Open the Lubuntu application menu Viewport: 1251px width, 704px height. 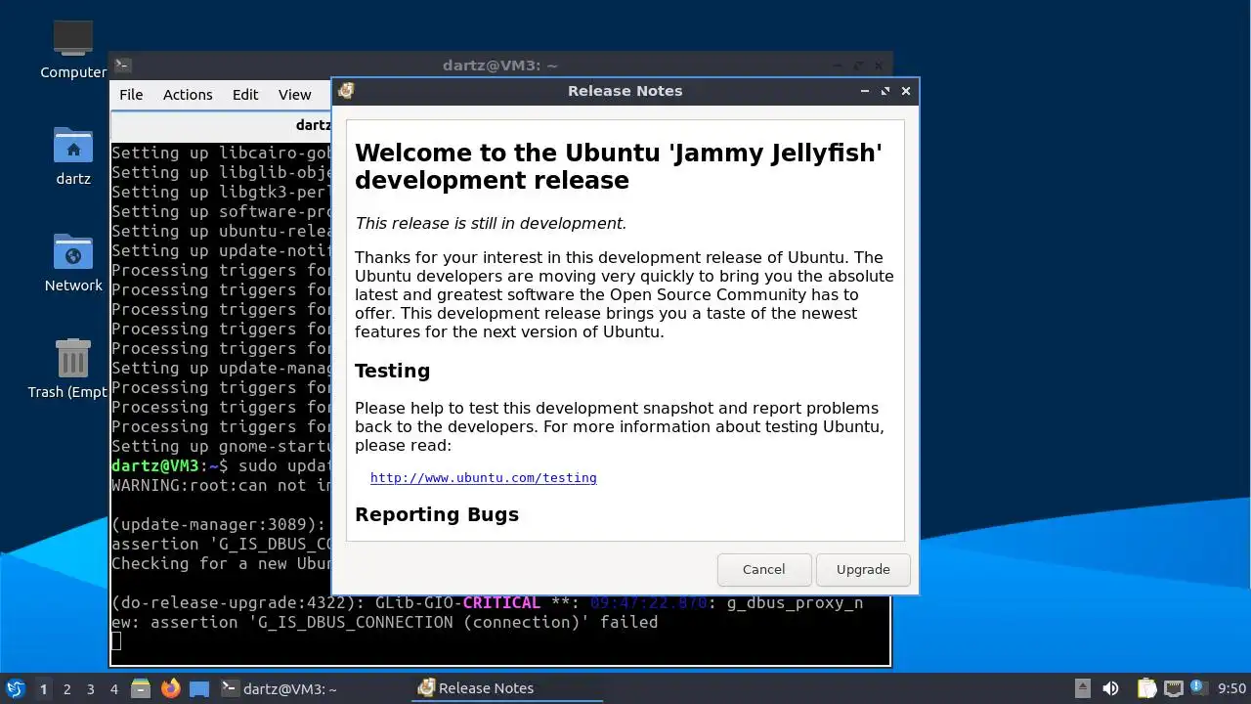pyautogui.click(x=15, y=688)
